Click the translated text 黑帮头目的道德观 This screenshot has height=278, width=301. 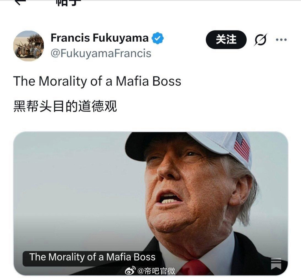click(x=65, y=106)
